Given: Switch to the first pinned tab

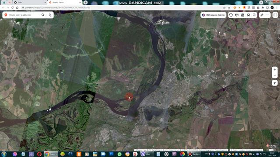Looking at the screenshot, I should point(4,3).
